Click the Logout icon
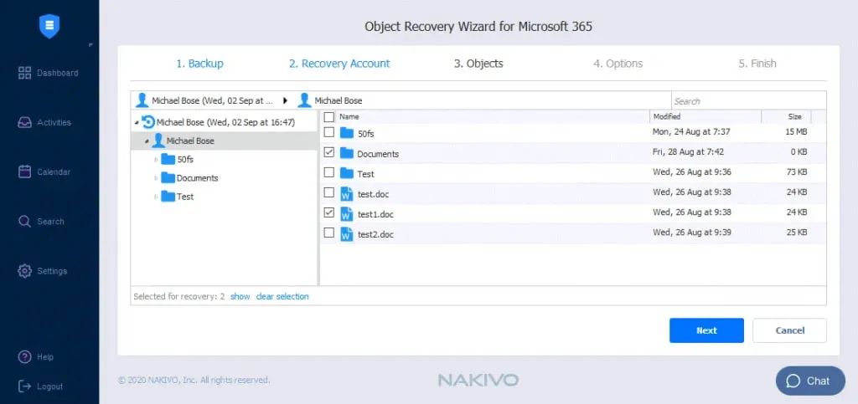Viewport: 858px width, 404px height. pos(25,386)
